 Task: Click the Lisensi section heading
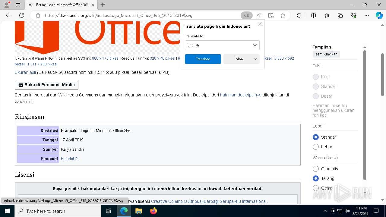pos(24,175)
